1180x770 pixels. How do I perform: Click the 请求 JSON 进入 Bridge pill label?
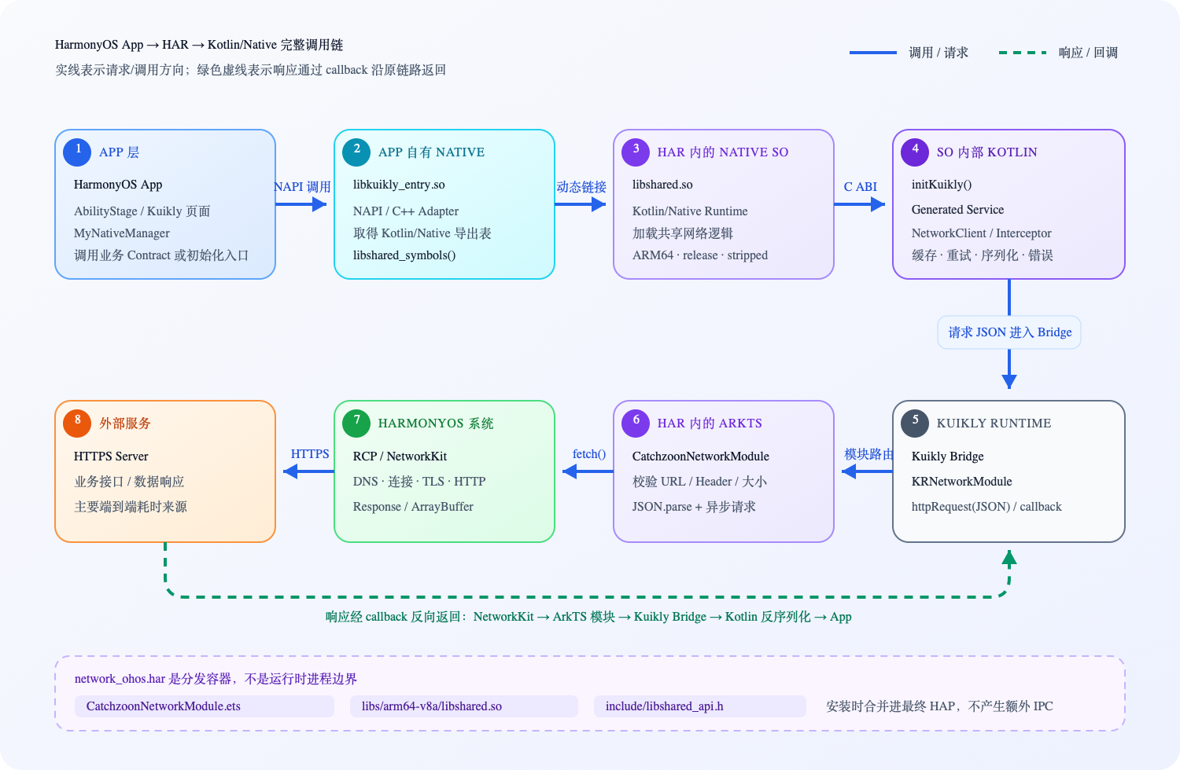point(1009,332)
